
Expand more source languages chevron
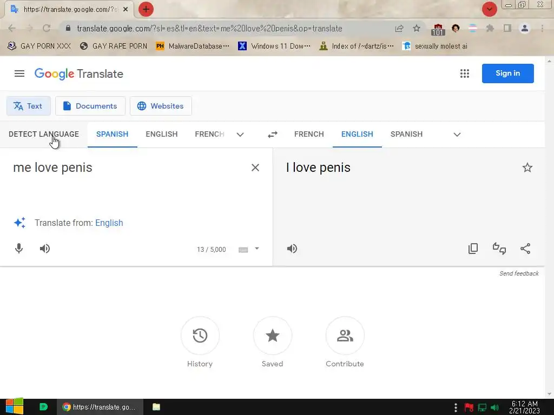click(x=240, y=135)
